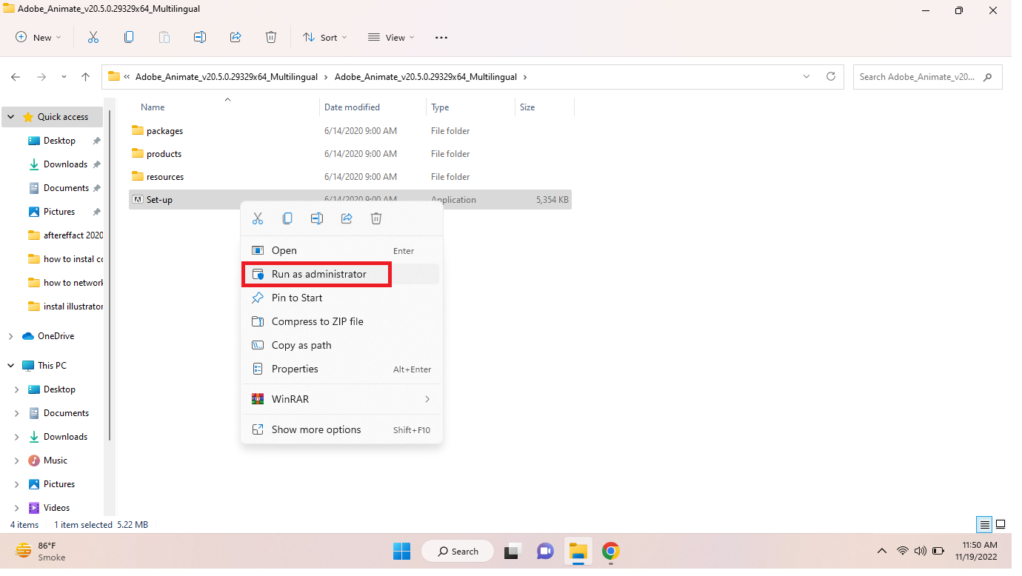
Task: Open aftereffact 2020 folder in sidebar
Action: [65, 235]
